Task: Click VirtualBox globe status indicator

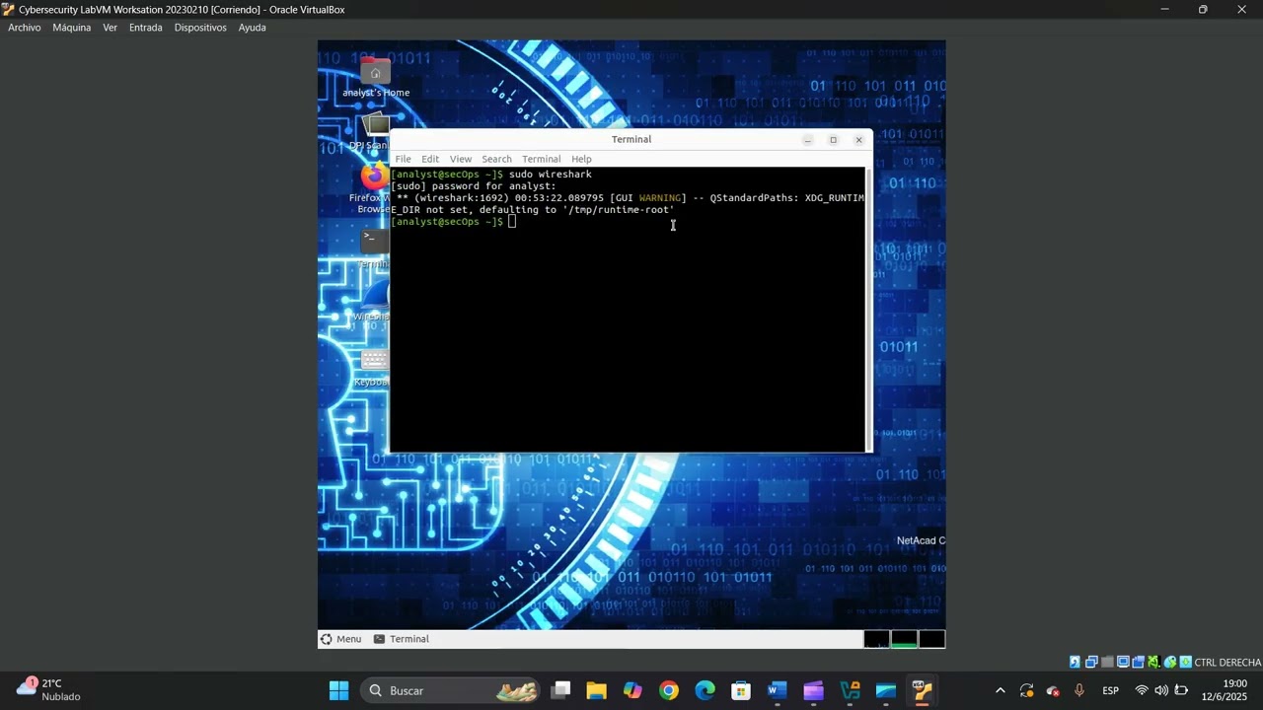Action: click(x=1169, y=662)
